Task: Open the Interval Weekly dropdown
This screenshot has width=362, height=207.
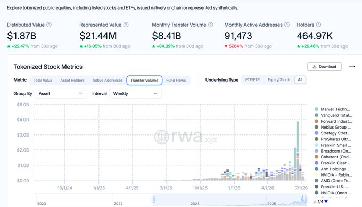Action: pos(136,94)
